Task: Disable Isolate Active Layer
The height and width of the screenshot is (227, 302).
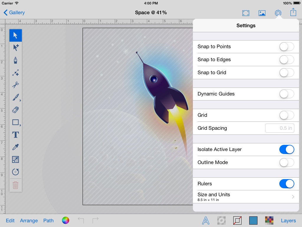Action: (287, 149)
